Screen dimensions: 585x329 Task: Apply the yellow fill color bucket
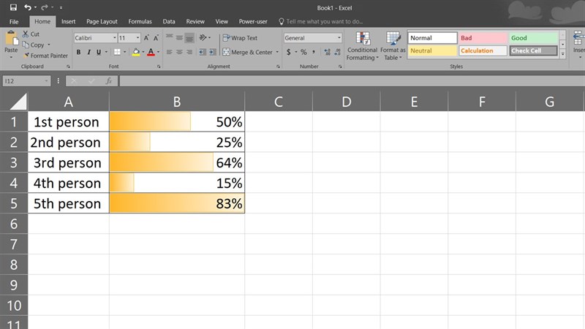click(x=136, y=52)
